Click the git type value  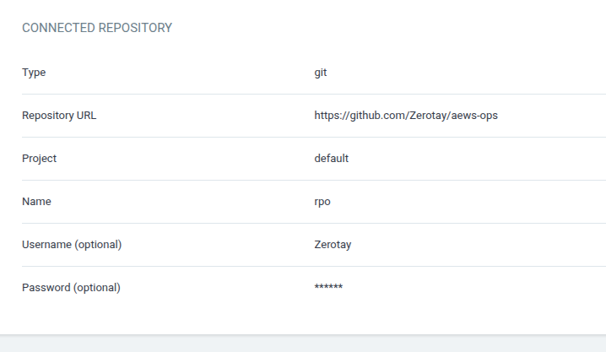(x=321, y=73)
